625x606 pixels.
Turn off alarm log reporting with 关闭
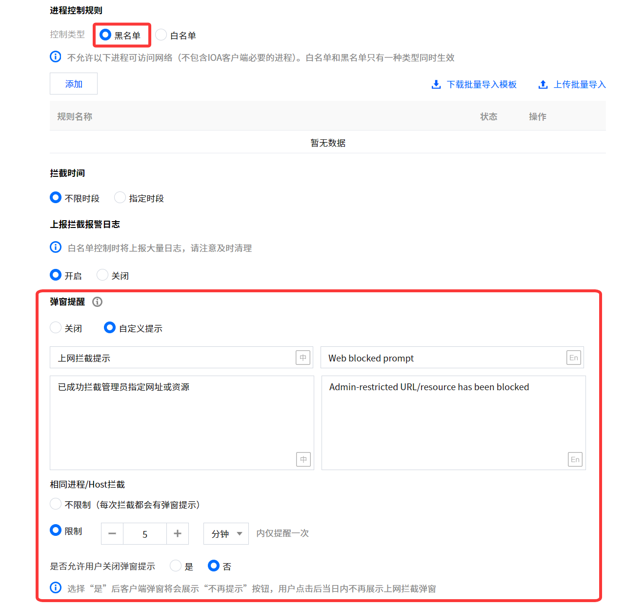(x=102, y=275)
